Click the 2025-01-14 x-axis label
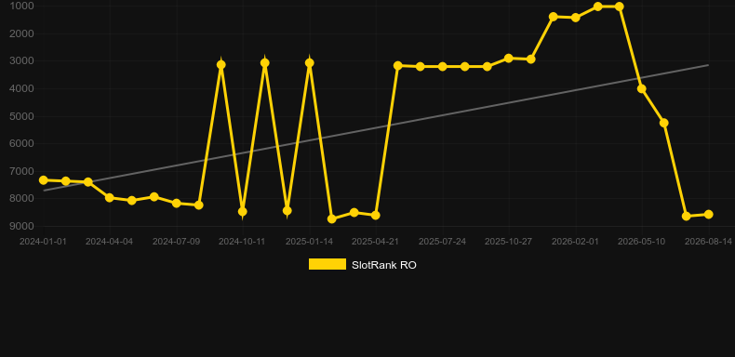The height and width of the screenshot is (357, 735). [x=309, y=242]
